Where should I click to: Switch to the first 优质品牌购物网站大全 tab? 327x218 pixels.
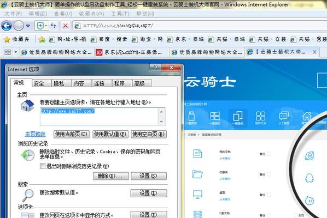pyautogui.click(x=56, y=52)
